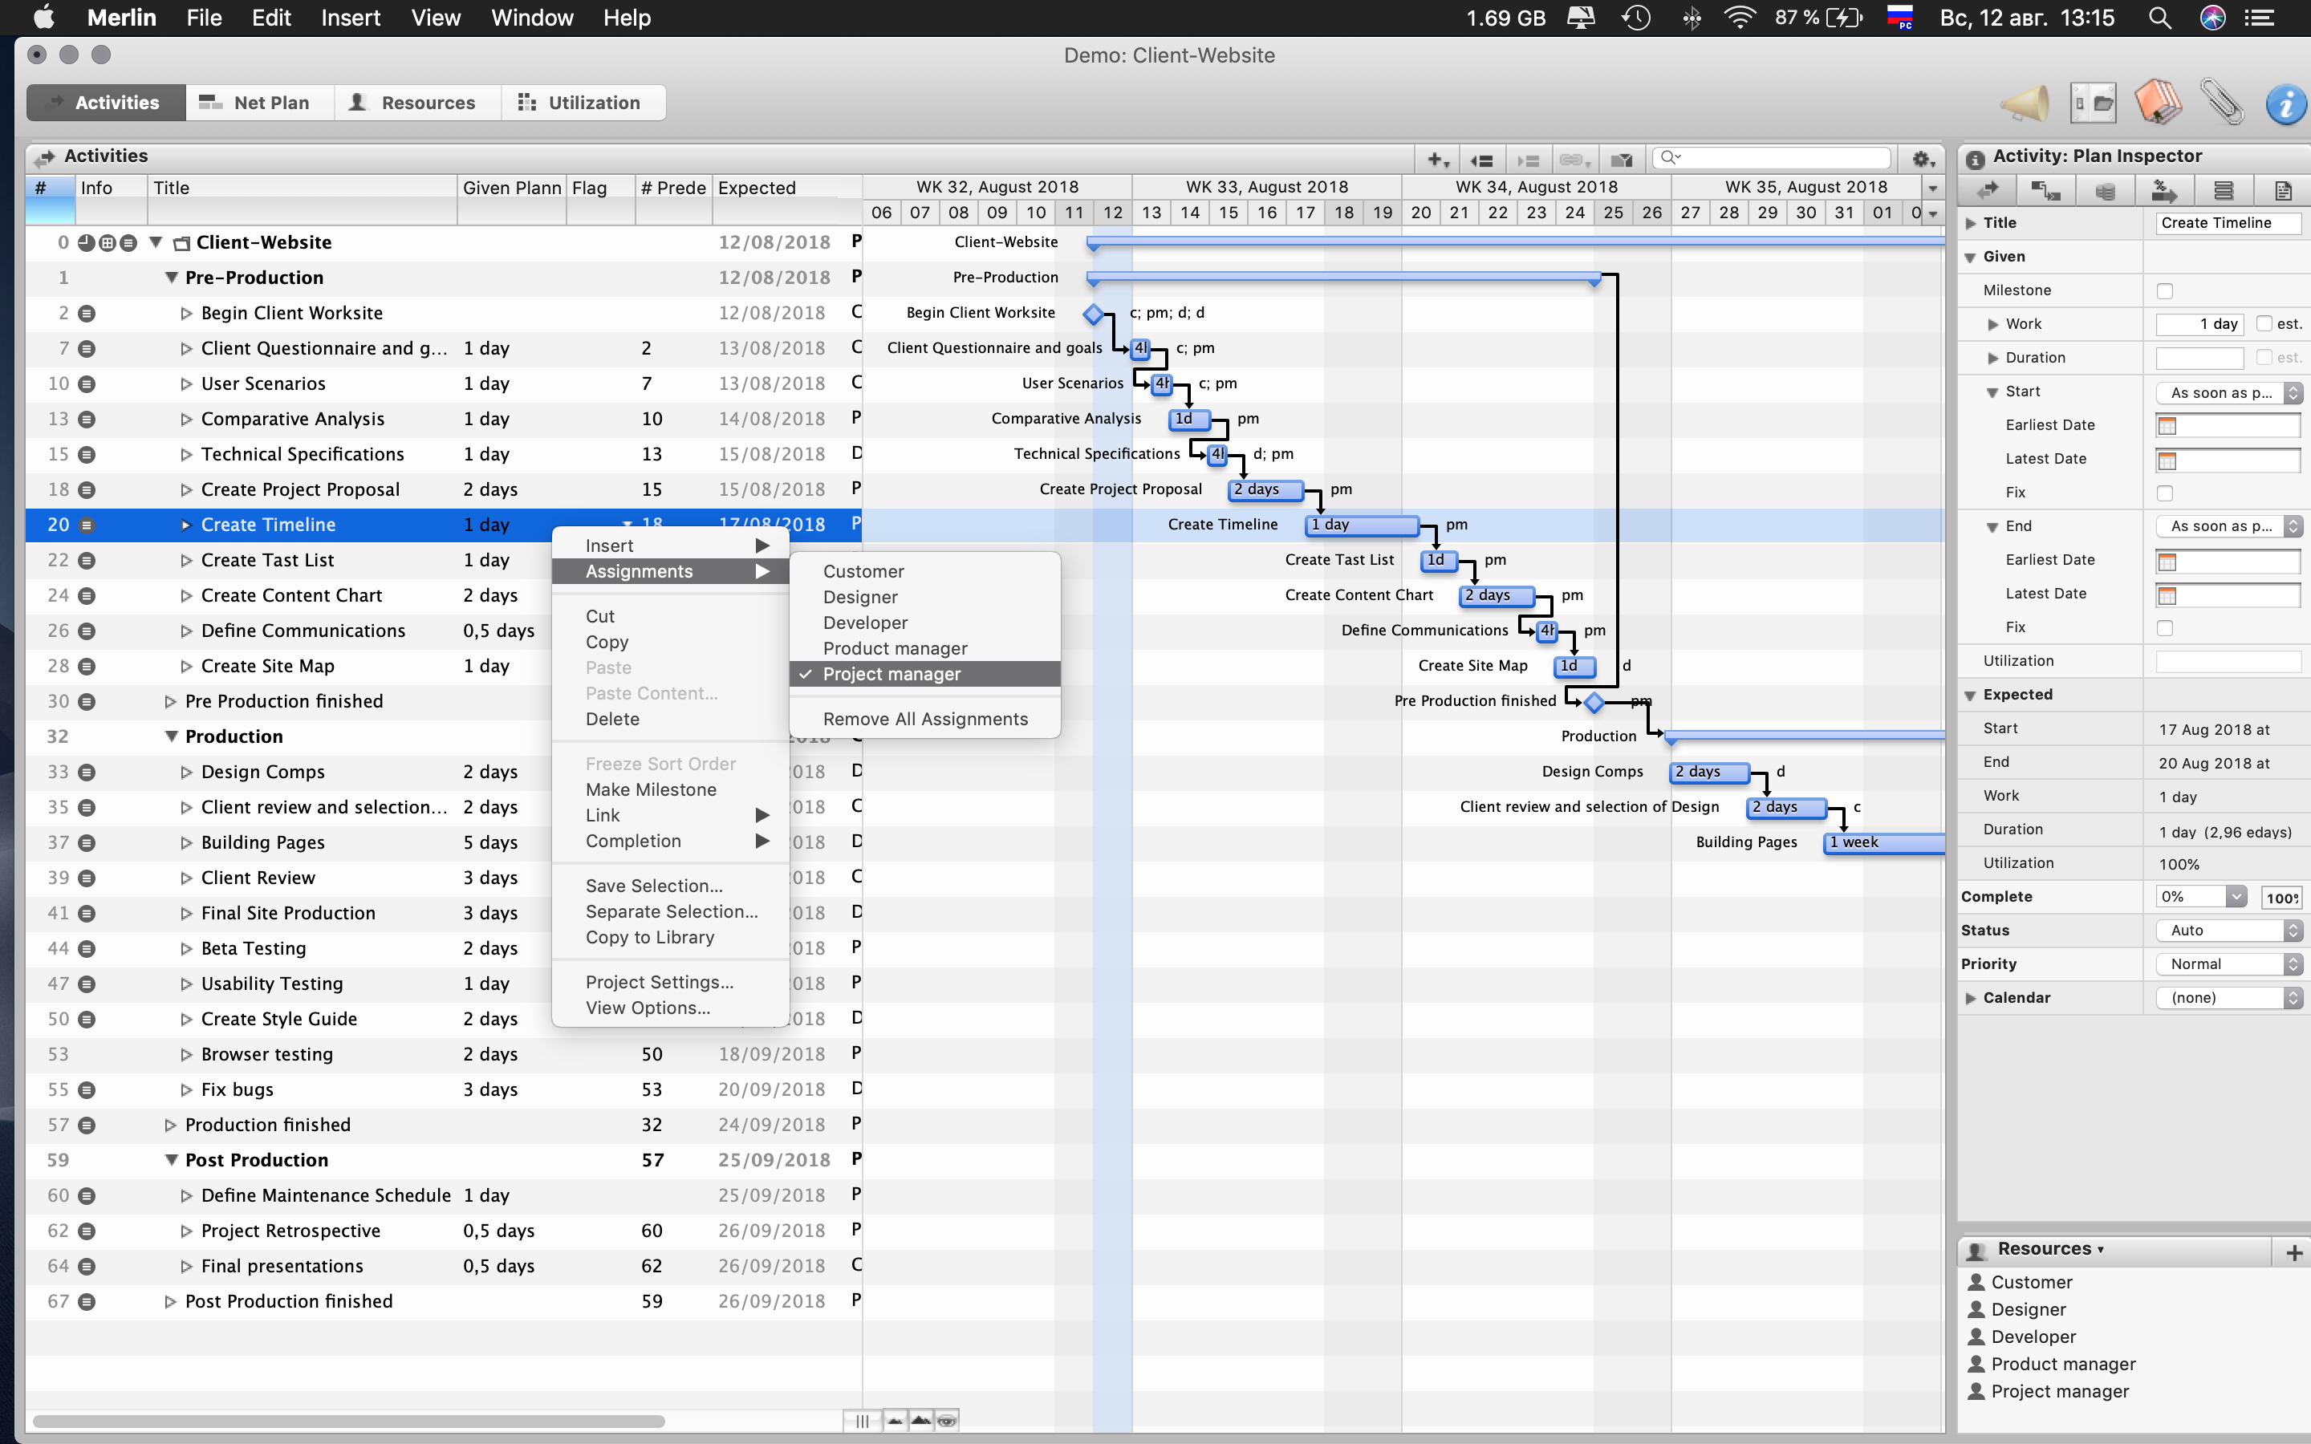Click the outdent activity arrow icon
Screen dimensions: 2311x1444
pyautogui.click(x=1482, y=160)
